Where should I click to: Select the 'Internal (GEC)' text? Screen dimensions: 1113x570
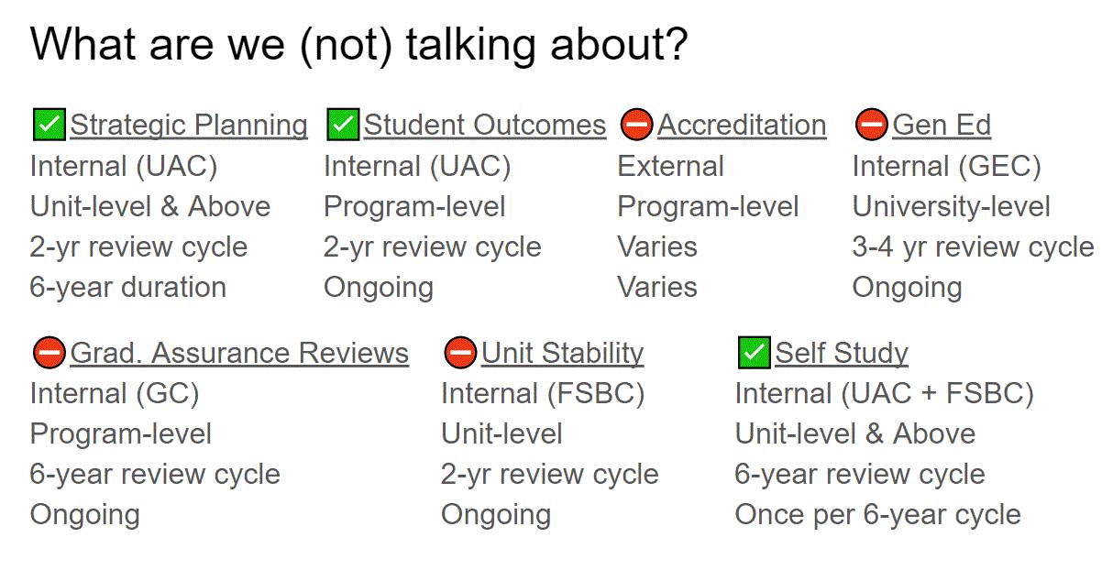point(946,166)
